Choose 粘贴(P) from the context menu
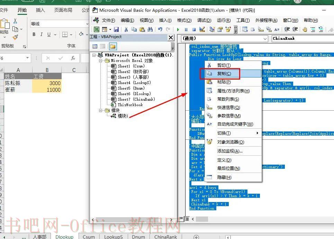 coord(233,82)
